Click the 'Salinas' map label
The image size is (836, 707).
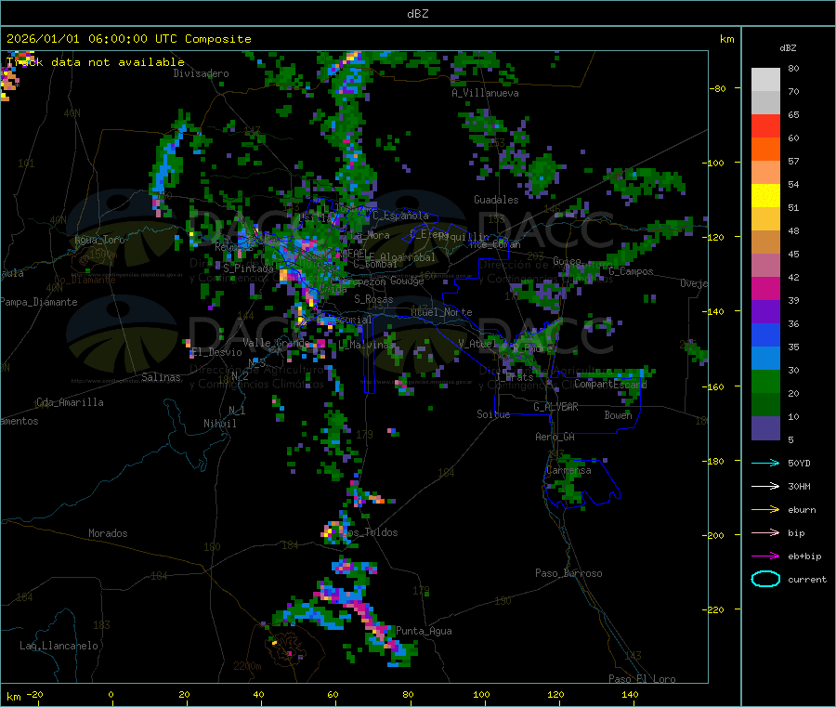161,377
